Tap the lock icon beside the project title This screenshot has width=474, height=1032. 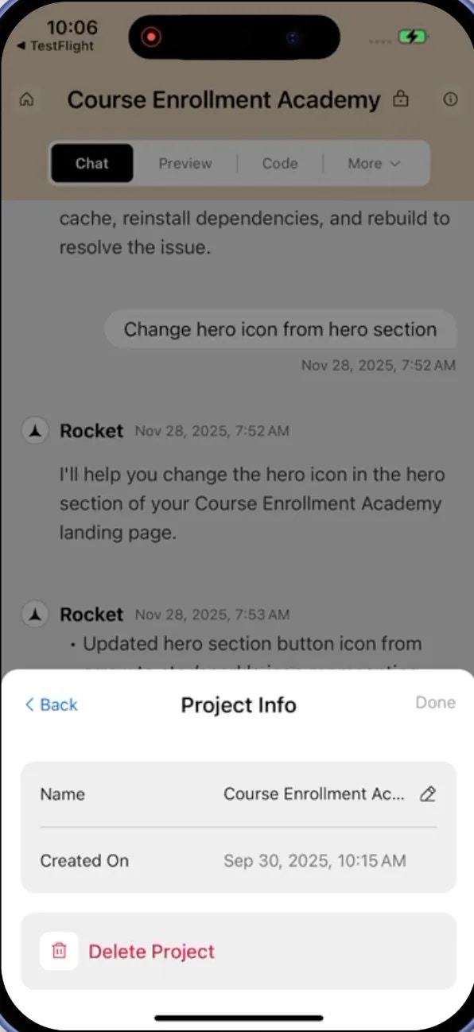[x=401, y=99]
